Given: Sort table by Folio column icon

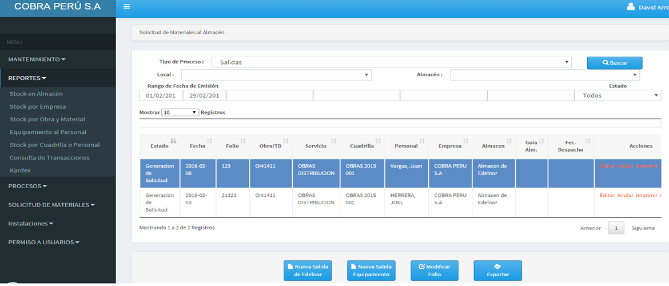Looking at the screenshot, I should coord(243,141).
